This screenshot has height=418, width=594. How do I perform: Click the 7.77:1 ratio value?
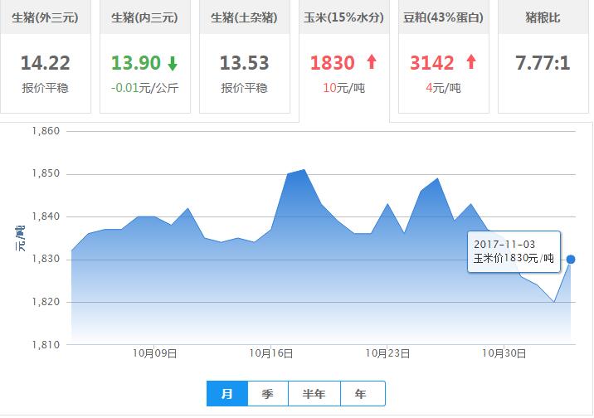tap(543, 63)
